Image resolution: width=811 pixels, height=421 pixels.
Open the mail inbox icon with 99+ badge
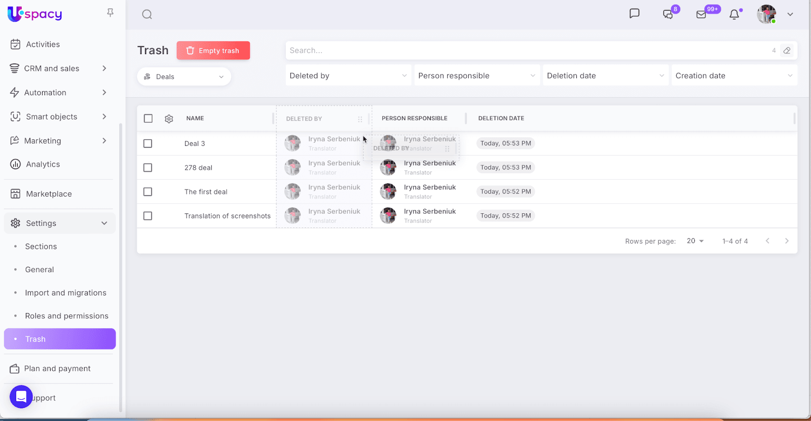[x=702, y=14]
